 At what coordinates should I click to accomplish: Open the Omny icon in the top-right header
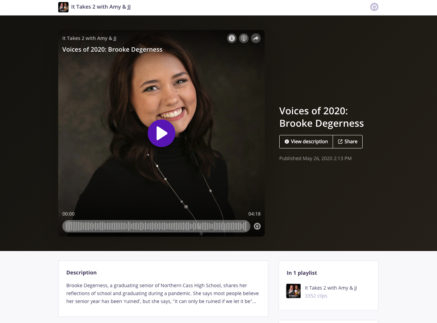(x=374, y=7)
